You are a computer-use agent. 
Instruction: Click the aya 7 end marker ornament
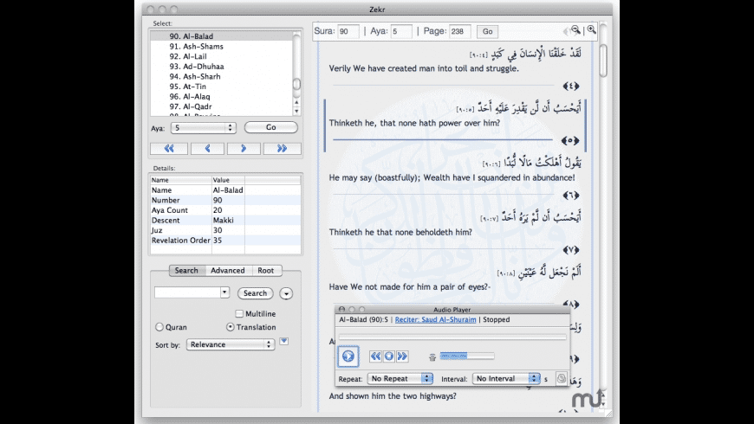[x=571, y=250]
